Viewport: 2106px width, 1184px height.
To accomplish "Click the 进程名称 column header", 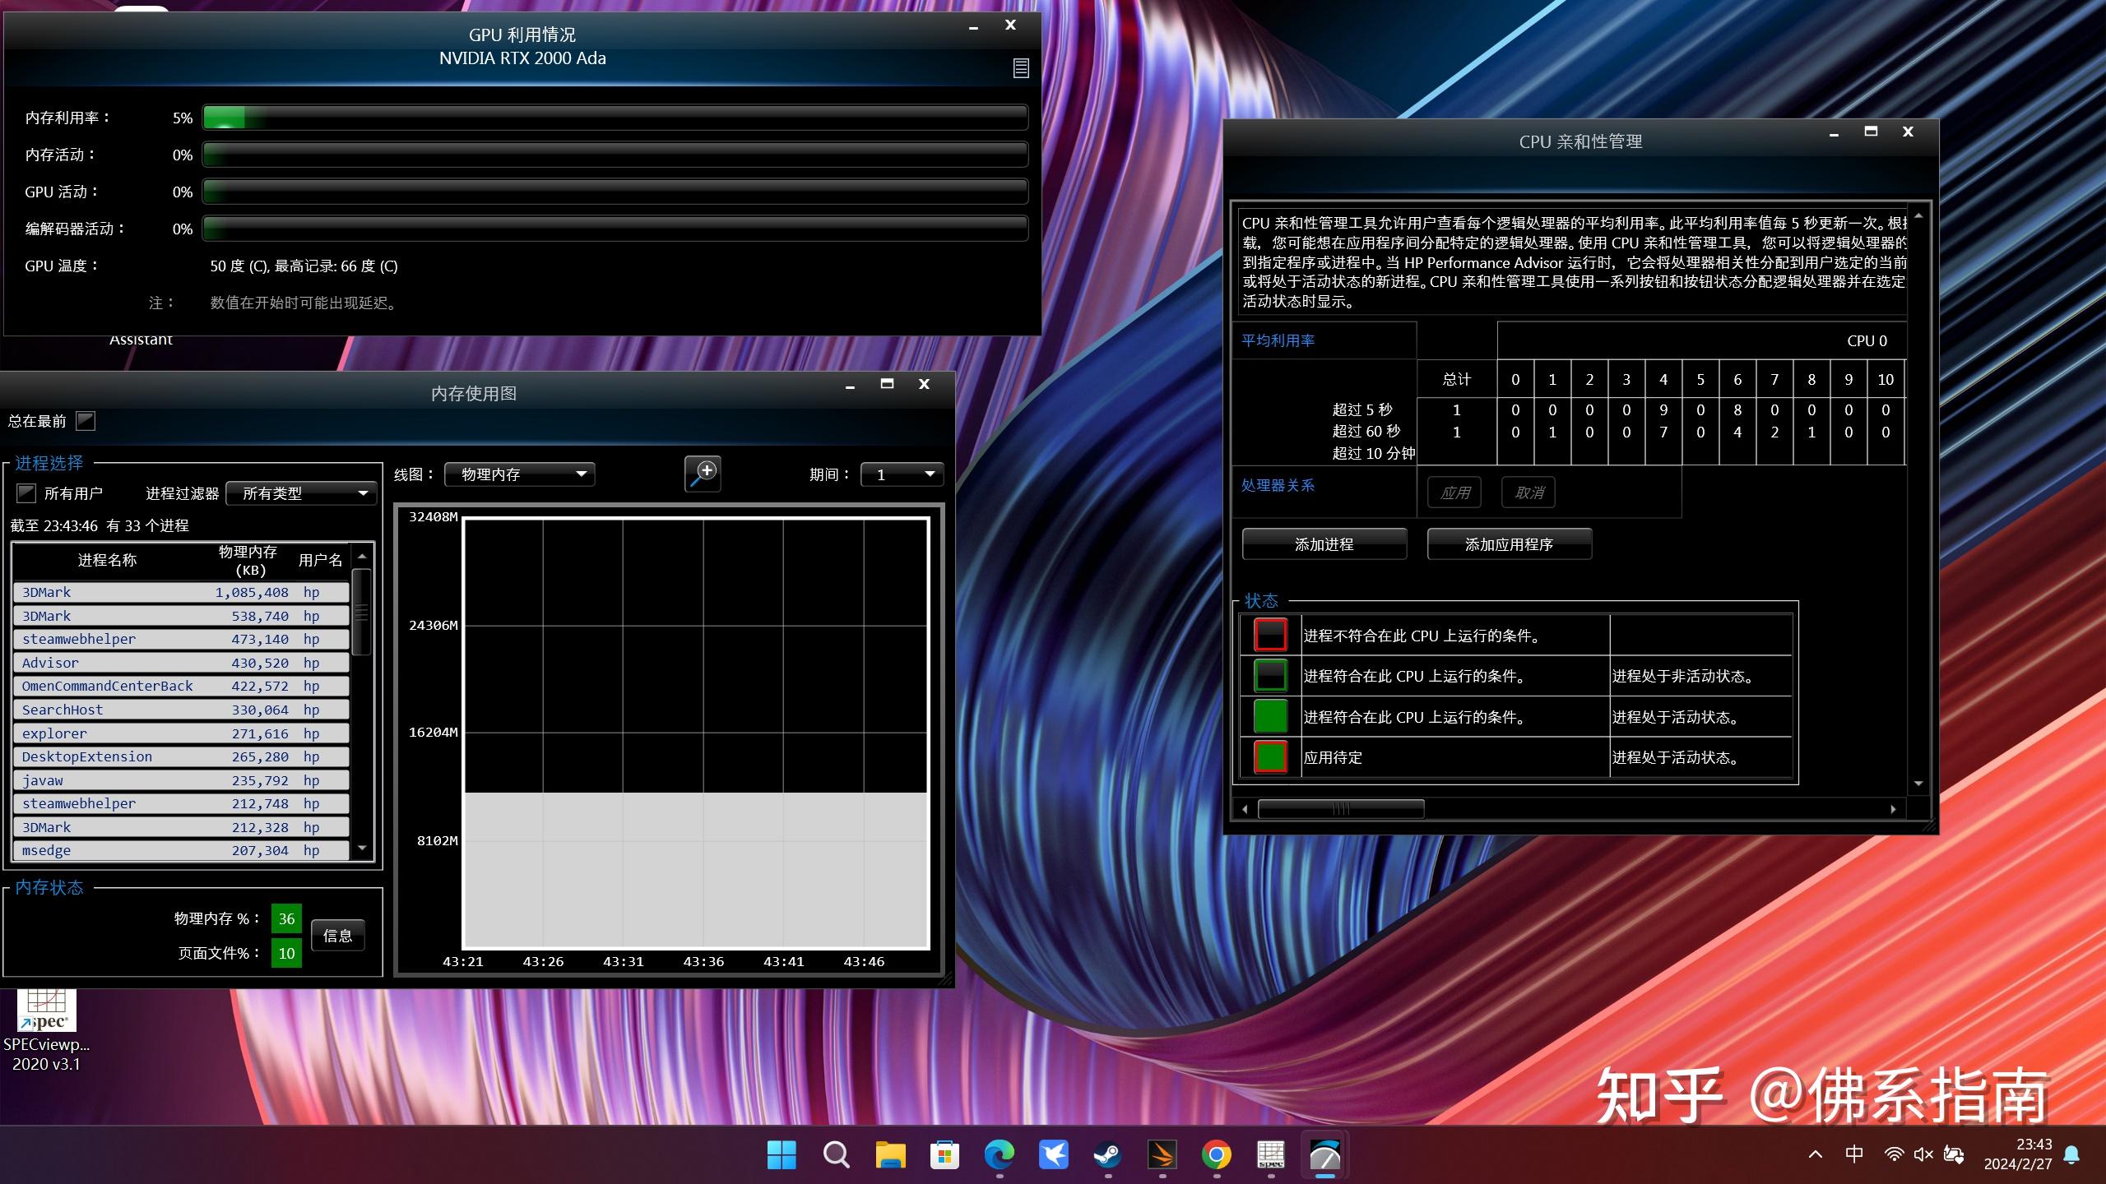I will tap(107, 560).
